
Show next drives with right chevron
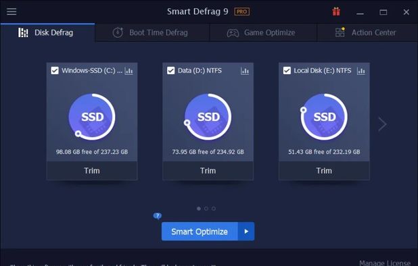pyautogui.click(x=382, y=124)
